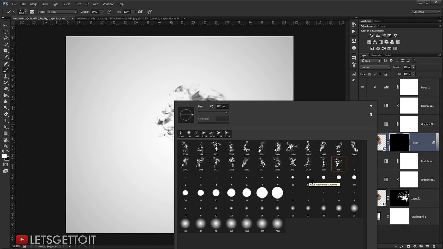Switch to the Color panel tab
Screen dimensions: 443x249
(377, 21)
